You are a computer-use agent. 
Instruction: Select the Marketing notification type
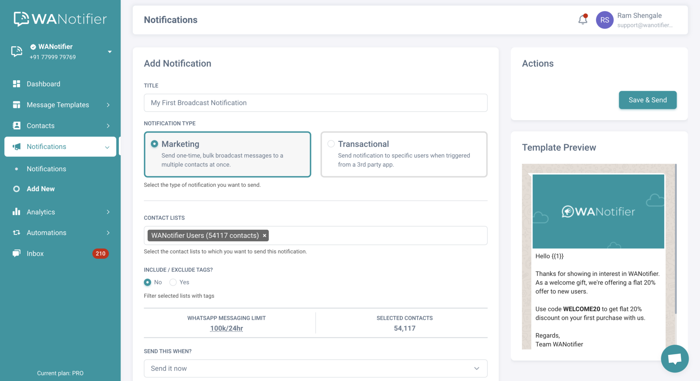(x=155, y=144)
